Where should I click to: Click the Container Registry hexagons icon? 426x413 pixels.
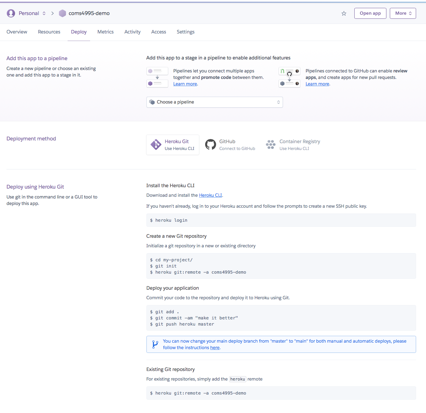click(x=271, y=144)
